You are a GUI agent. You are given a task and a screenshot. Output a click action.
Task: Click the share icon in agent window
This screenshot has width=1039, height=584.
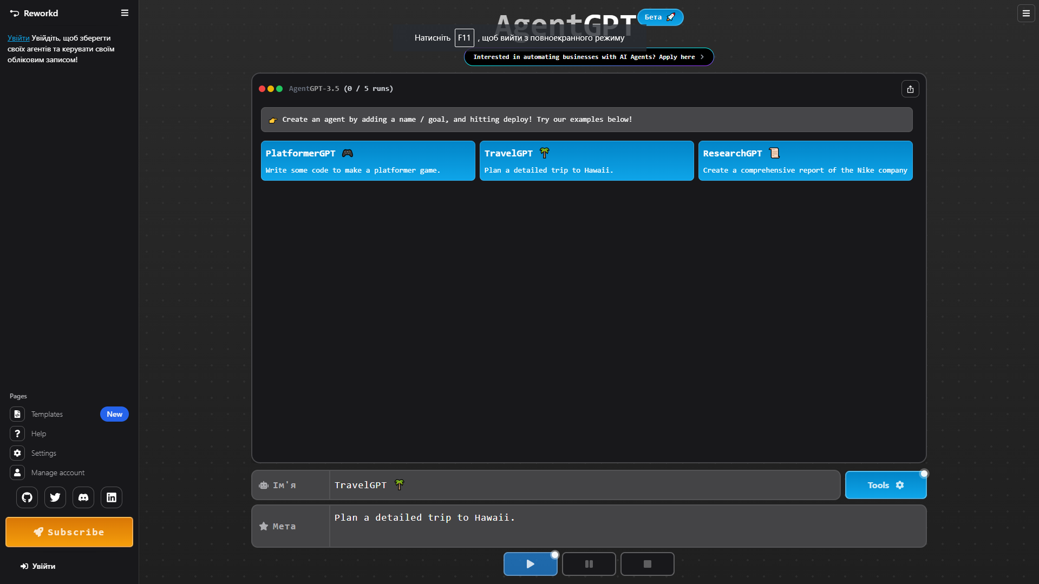click(x=910, y=89)
